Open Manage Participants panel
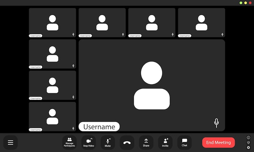The image size is (254, 152). point(69,142)
